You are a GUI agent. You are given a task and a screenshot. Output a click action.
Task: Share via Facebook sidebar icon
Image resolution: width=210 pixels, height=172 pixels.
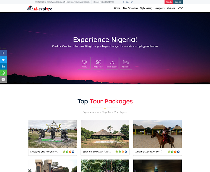click(3, 53)
